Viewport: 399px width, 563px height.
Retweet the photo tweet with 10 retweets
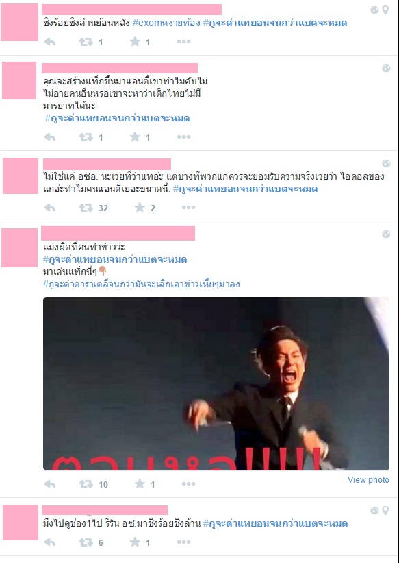86,484
